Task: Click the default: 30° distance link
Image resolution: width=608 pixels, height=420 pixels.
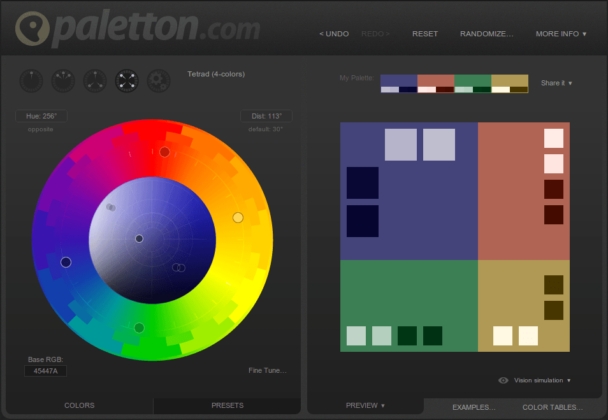Action: coord(266,129)
